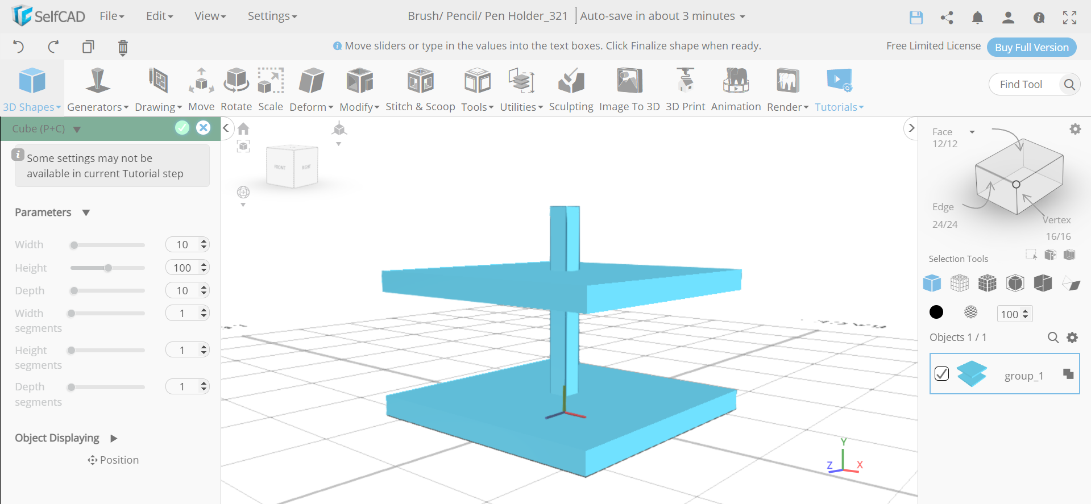
Task: Open the View menu
Action: [210, 16]
